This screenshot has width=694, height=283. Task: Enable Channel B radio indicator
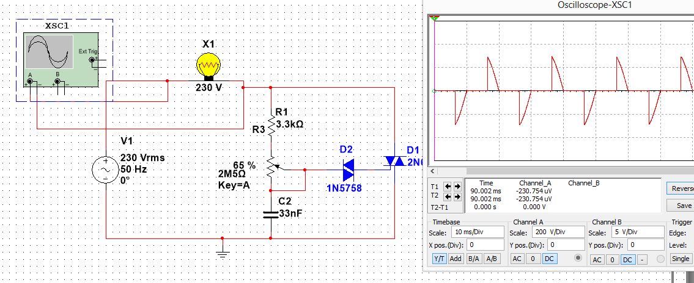coord(660,259)
